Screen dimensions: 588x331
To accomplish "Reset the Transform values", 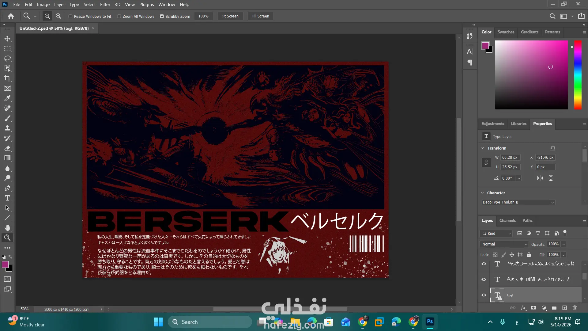I will (553, 148).
